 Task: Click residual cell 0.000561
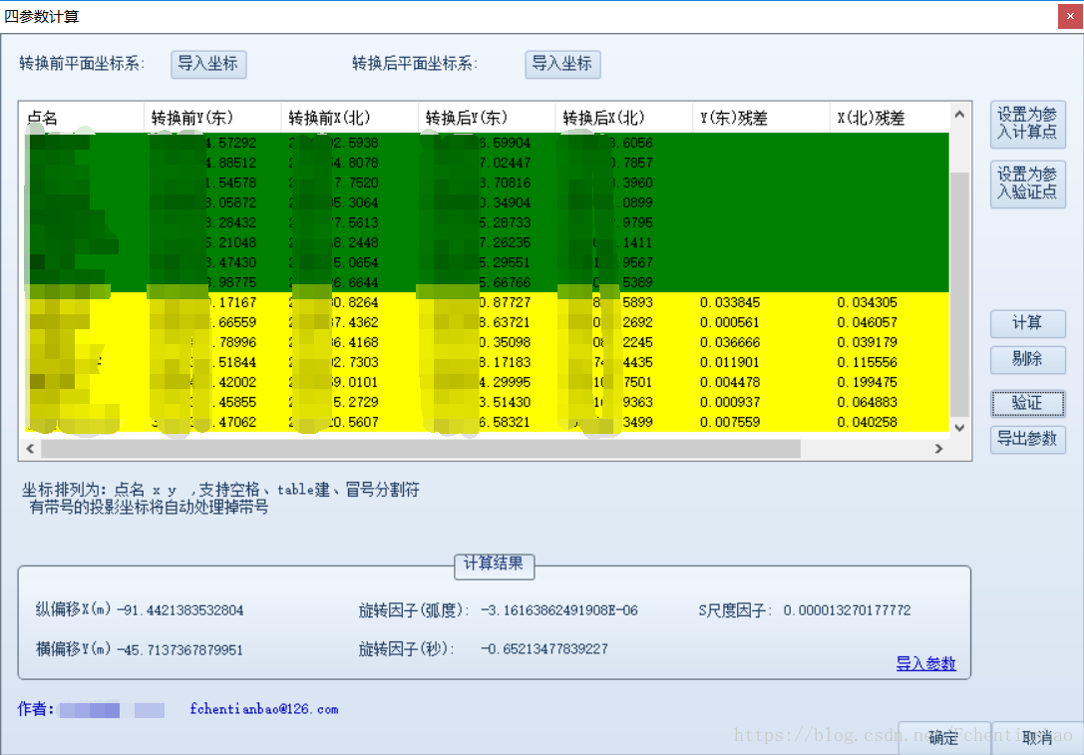tap(730, 323)
